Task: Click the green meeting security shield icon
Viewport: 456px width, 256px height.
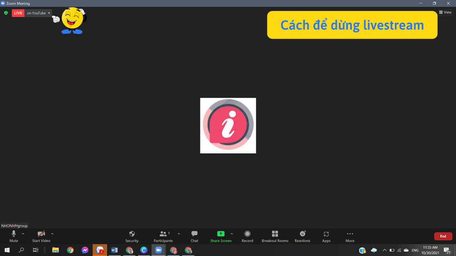Action: point(6,13)
